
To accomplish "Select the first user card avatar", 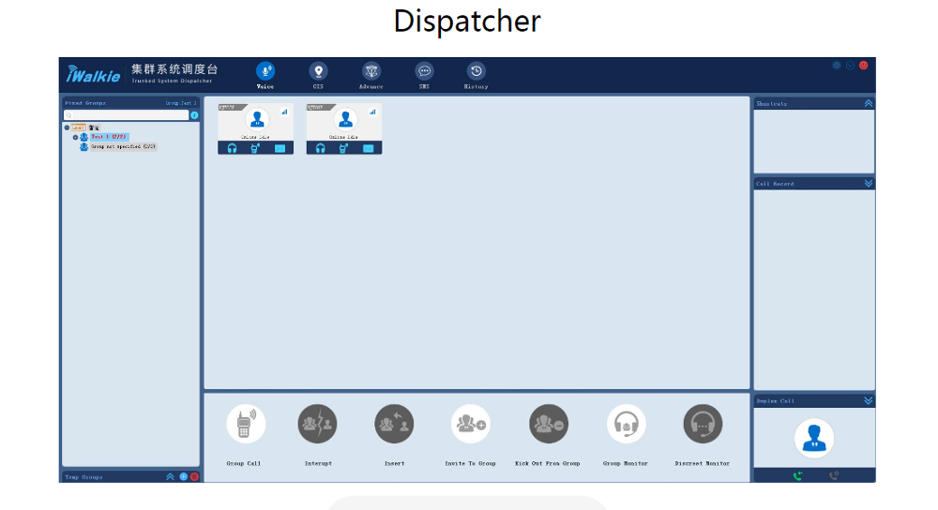I will click(x=257, y=120).
